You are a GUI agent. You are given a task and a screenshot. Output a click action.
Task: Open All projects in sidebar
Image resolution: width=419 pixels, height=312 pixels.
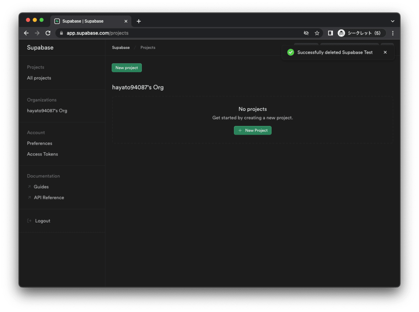tap(39, 78)
